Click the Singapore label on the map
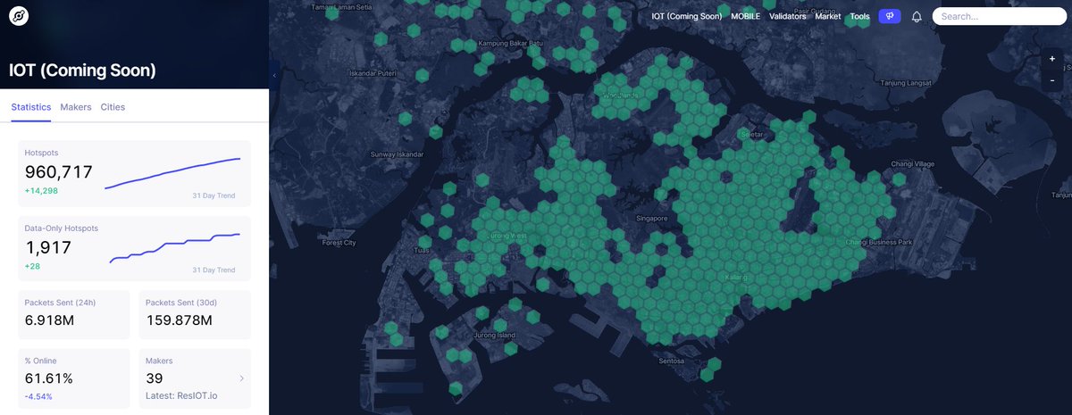This screenshot has width=1072, height=415. click(652, 218)
